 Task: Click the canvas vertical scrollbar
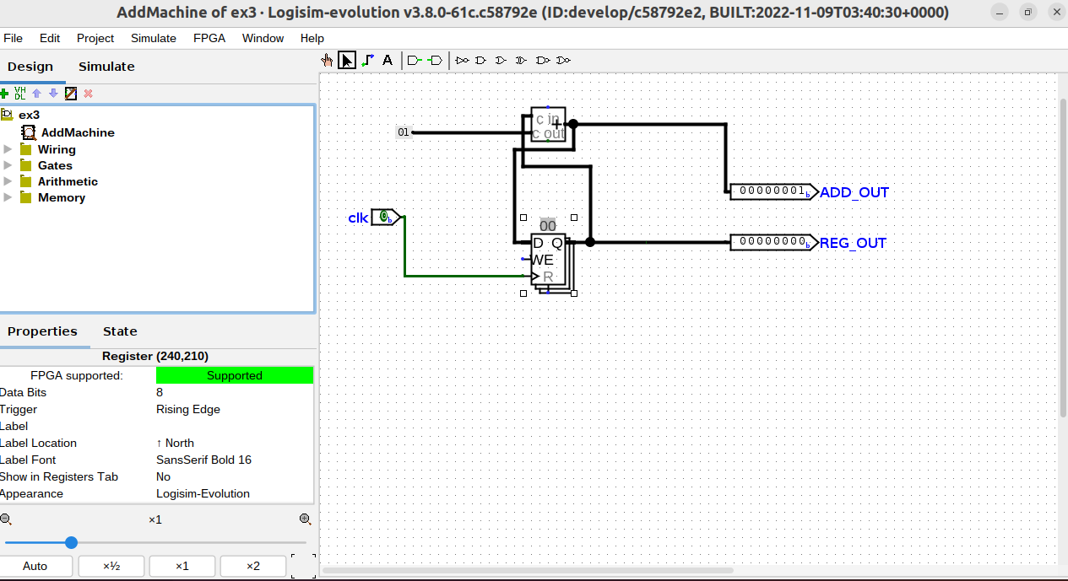tap(1063, 257)
